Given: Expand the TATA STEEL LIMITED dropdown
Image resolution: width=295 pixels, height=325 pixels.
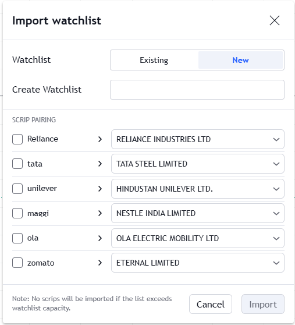Looking at the screenshot, I should (198, 164).
